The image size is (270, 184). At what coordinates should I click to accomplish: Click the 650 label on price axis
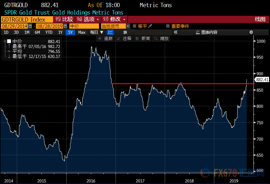(260, 155)
